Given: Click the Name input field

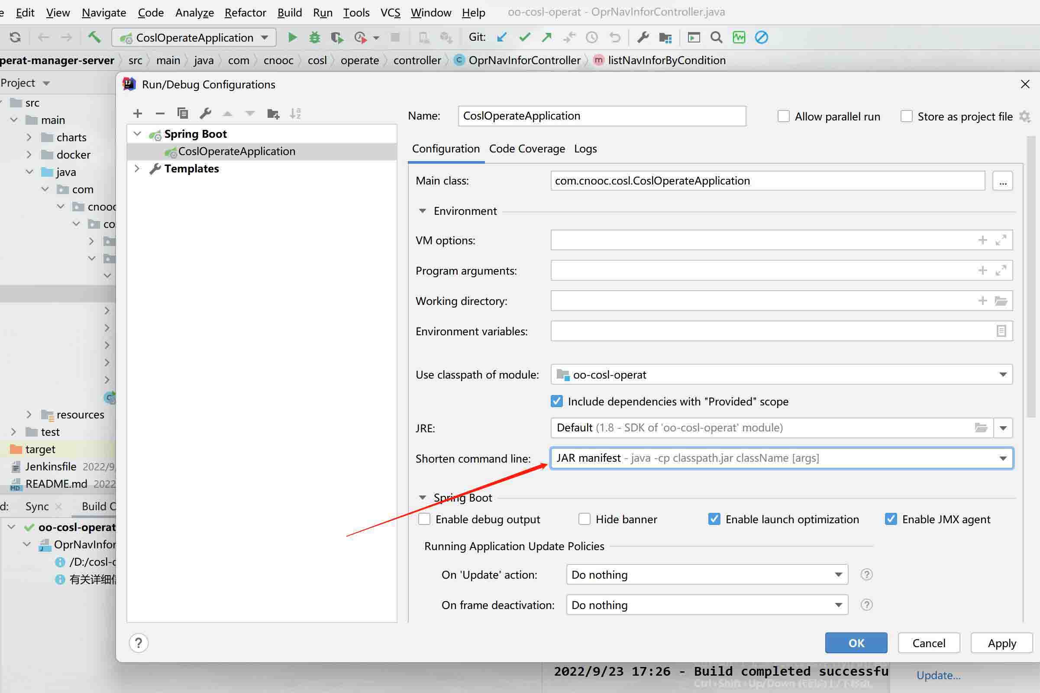Looking at the screenshot, I should (602, 116).
